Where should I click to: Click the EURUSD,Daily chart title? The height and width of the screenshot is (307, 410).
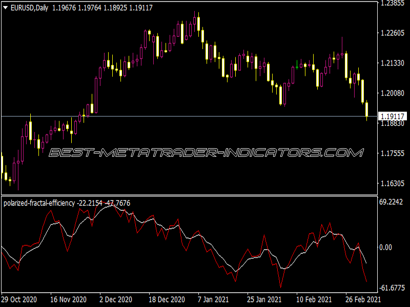coord(29,8)
